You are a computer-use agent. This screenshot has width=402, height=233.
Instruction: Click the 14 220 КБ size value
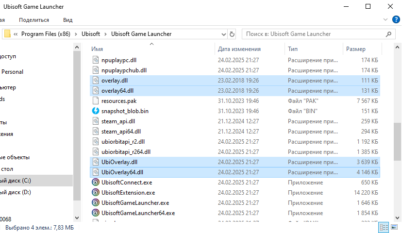tap(366, 193)
